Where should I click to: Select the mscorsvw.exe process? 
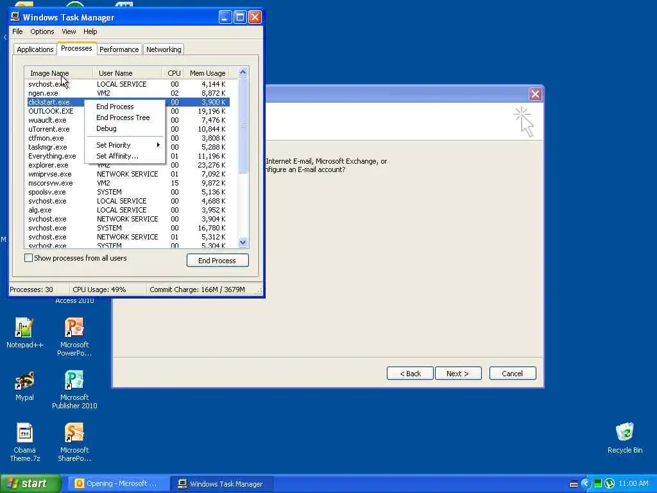tap(128, 183)
